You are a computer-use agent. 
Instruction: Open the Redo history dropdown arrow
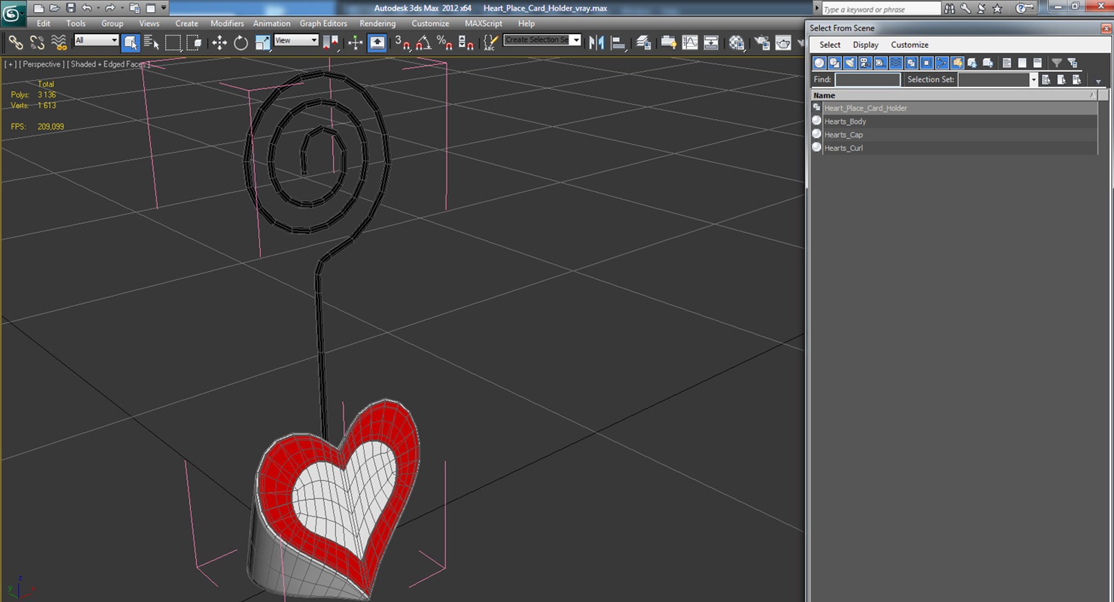[121, 8]
